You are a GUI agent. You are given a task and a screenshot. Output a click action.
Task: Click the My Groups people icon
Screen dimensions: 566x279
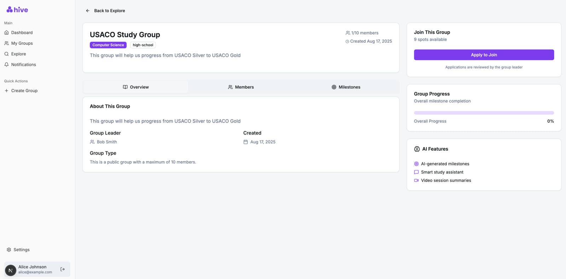tap(6, 43)
